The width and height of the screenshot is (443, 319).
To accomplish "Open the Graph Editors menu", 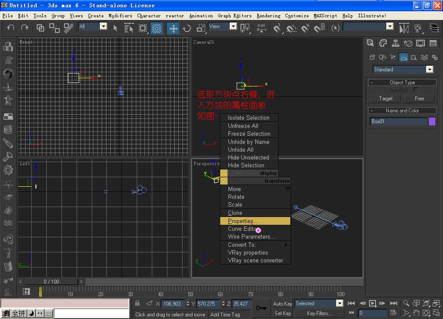I will [234, 16].
